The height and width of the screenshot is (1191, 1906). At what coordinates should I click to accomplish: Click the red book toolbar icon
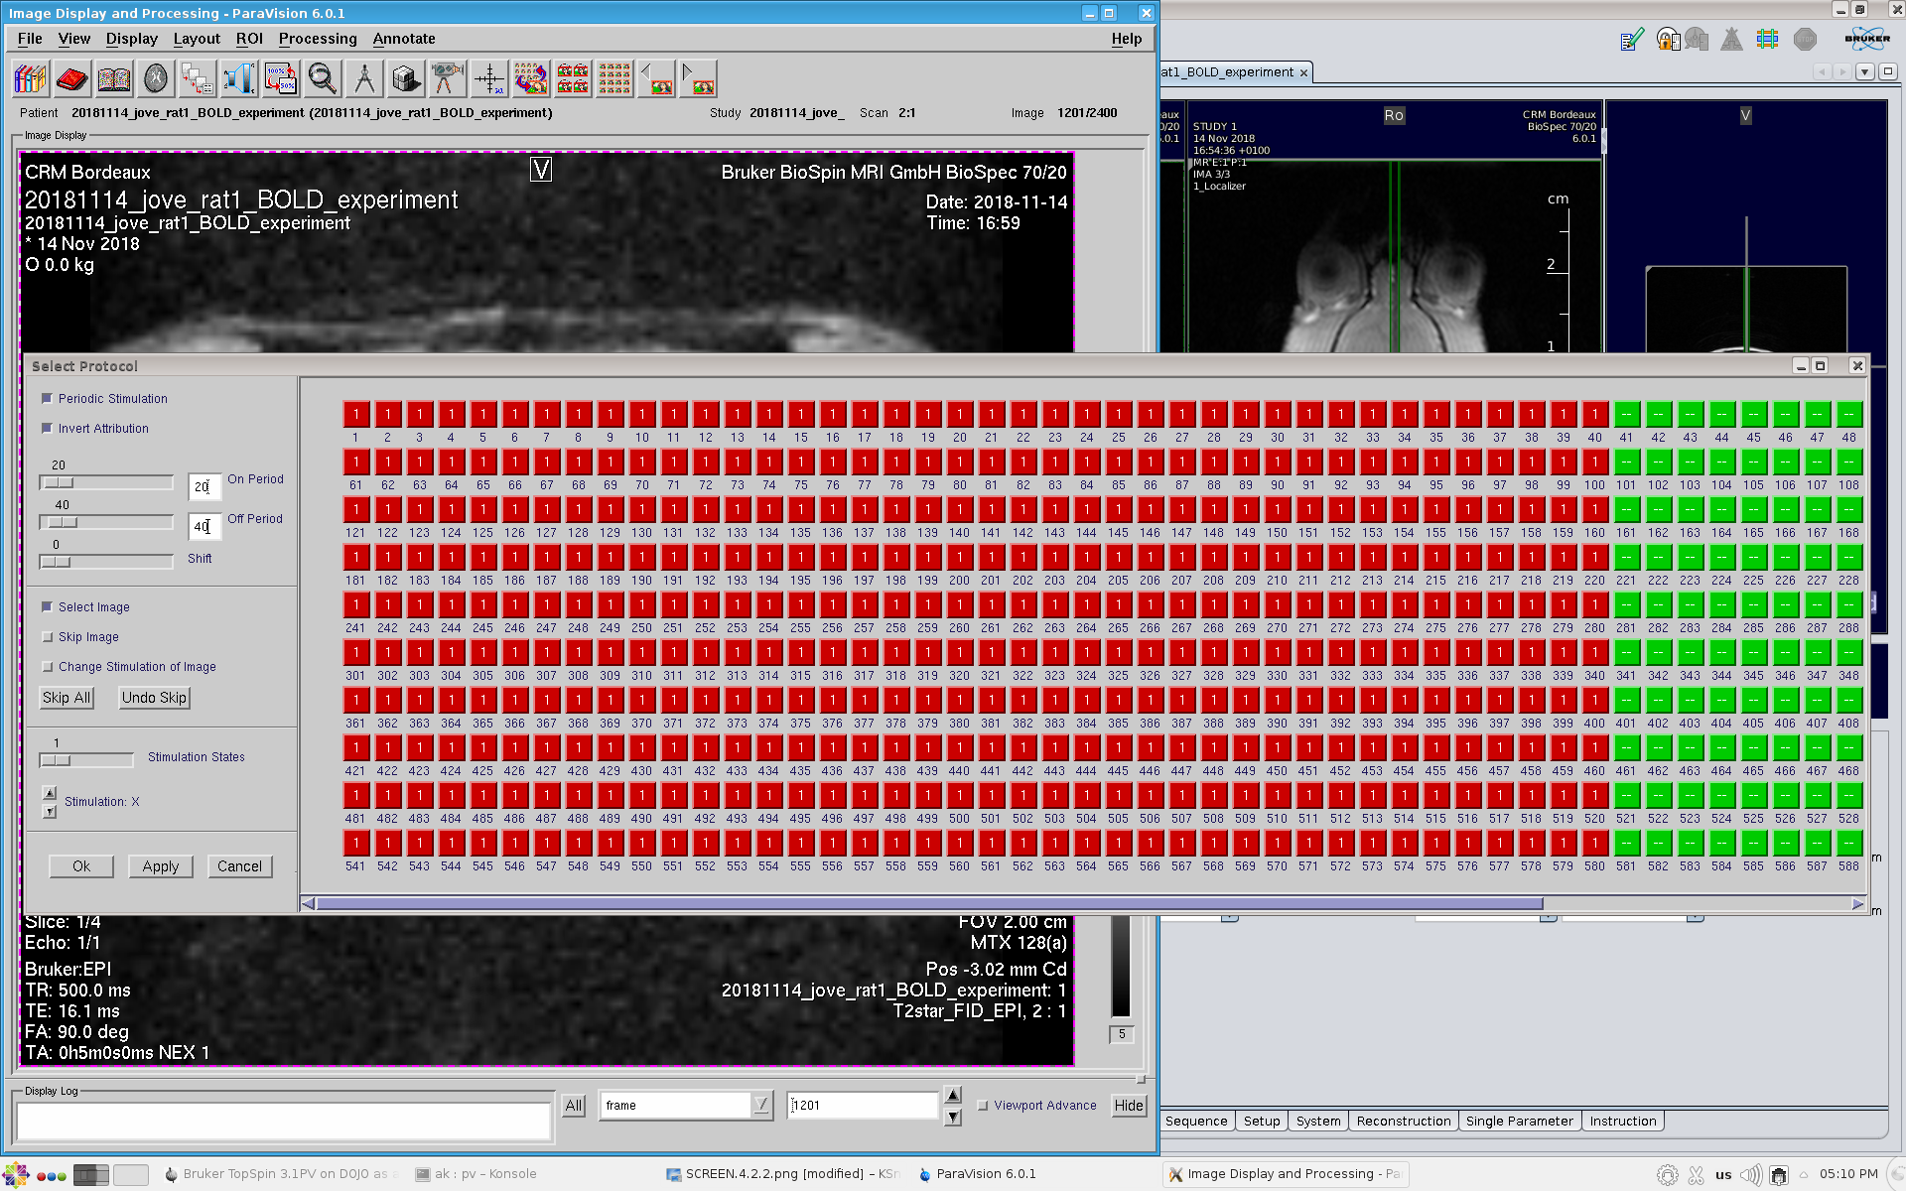point(72,78)
